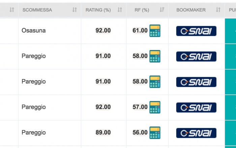Screen dimensions: 236x148
Task: Click sort arrows in leftmost partial column
Action: coord(12,10)
